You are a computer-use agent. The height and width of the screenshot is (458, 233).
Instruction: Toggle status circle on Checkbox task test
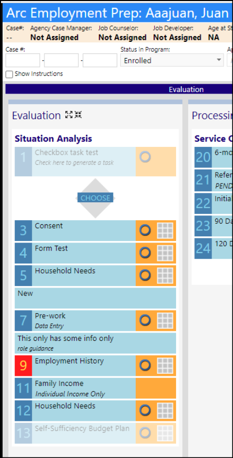pyautogui.click(x=145, y=157)
